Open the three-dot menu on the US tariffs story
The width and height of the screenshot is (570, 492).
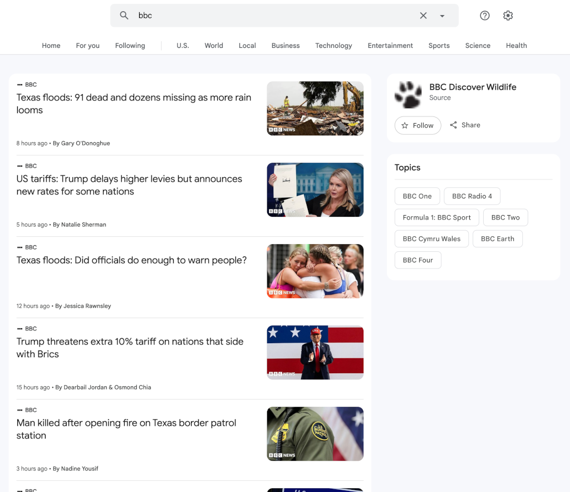tap(21, 165)
